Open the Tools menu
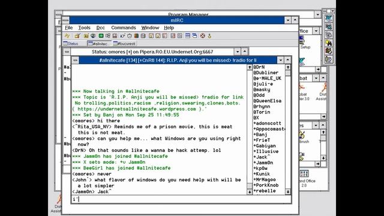 point(84,28)
